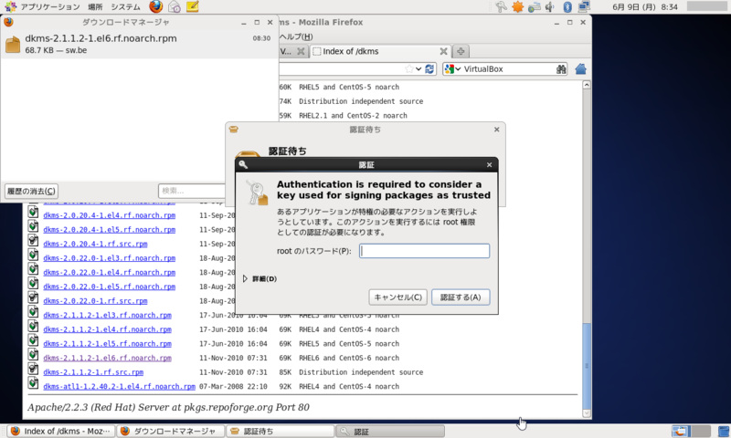Open the yellow notes launcher in top panel
Image resolution: width=731 pixels, height=438 pixels.
(x=192, y=6)
